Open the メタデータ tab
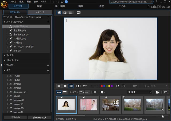The height and width of the screenshot is (121, 171). 40,12
